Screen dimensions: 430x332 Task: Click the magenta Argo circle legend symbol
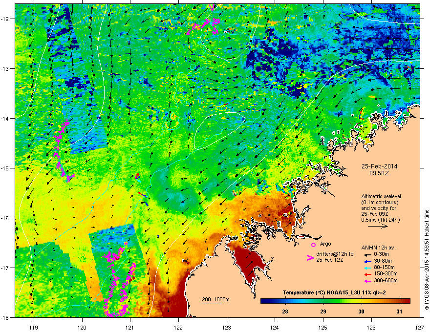point(313,245)
